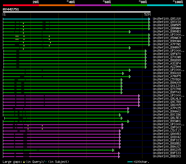Screen dimensions: 186x164
Task: Click arrowhead ending the UniRef100_A7NVF5 alignment
Action: (x=130, y=76)
